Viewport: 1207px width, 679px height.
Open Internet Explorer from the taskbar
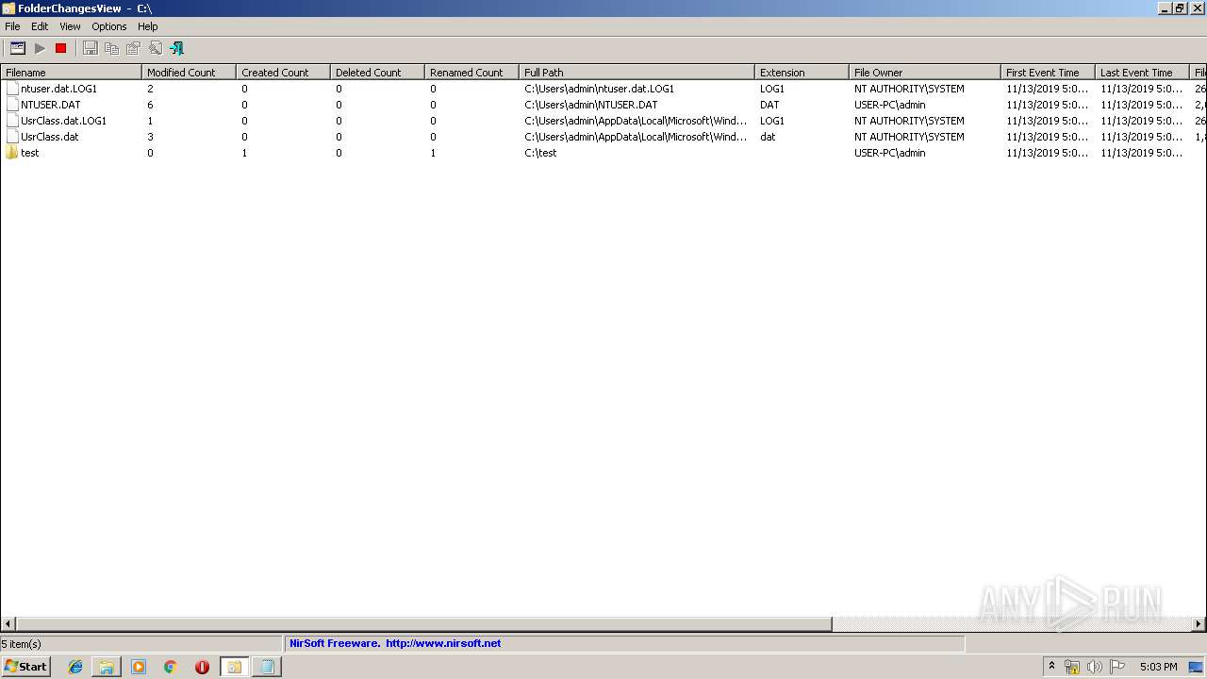75,667
